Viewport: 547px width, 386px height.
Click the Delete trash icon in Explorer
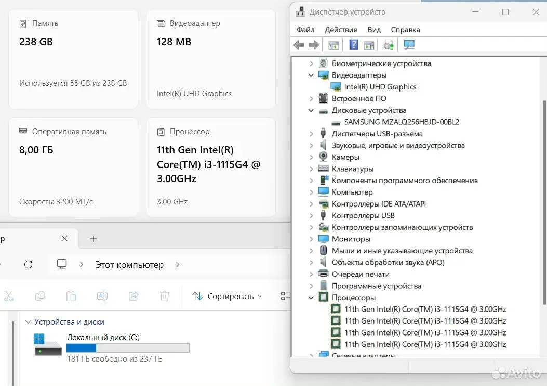[x=165, y=296]
